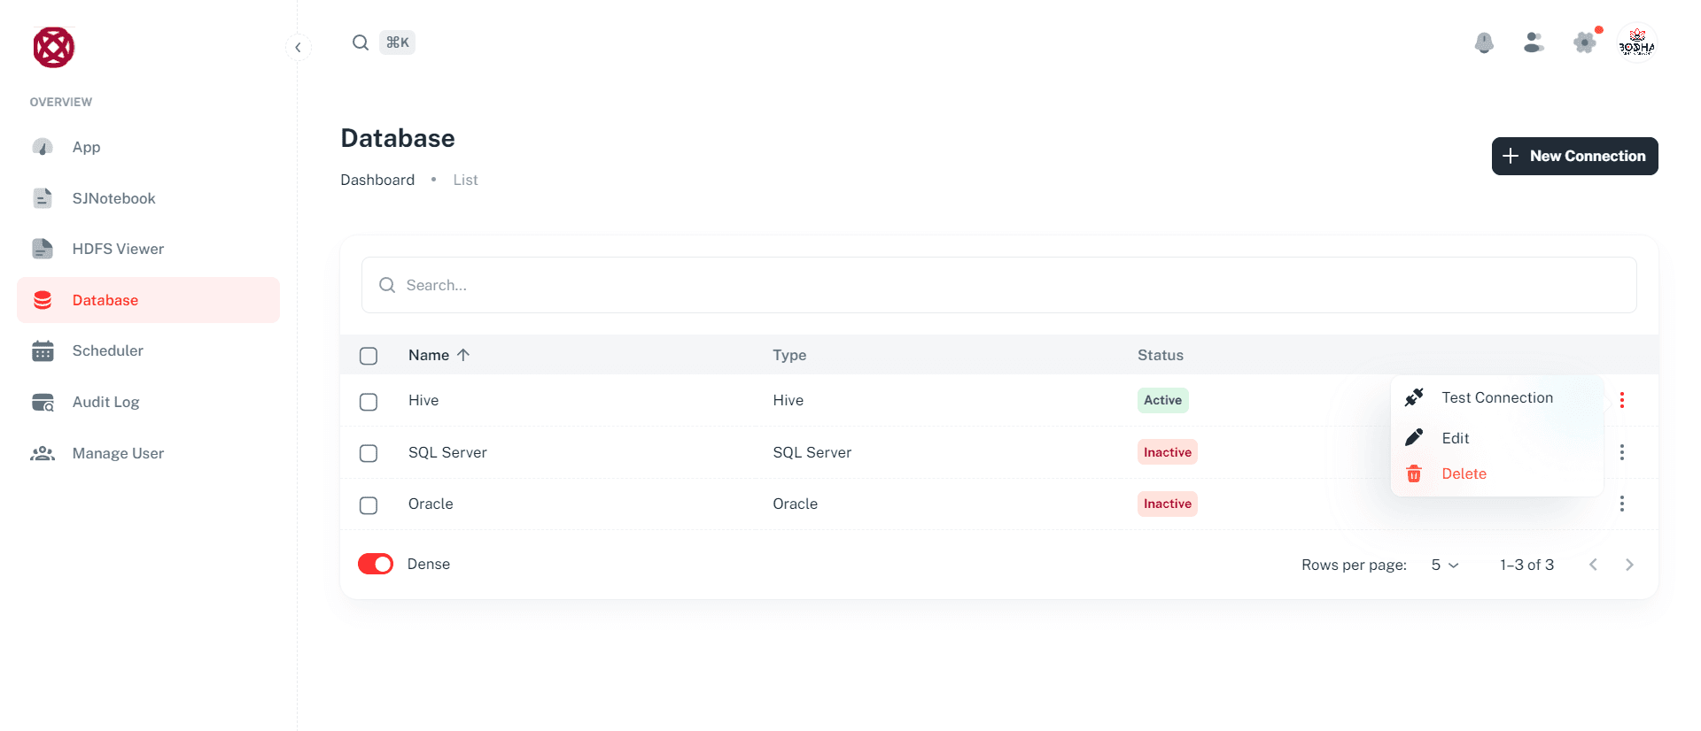The height and width of the screenshot is (731, 1701).
Task: Open Rows per page dropdown
Action: (1445, 565)
